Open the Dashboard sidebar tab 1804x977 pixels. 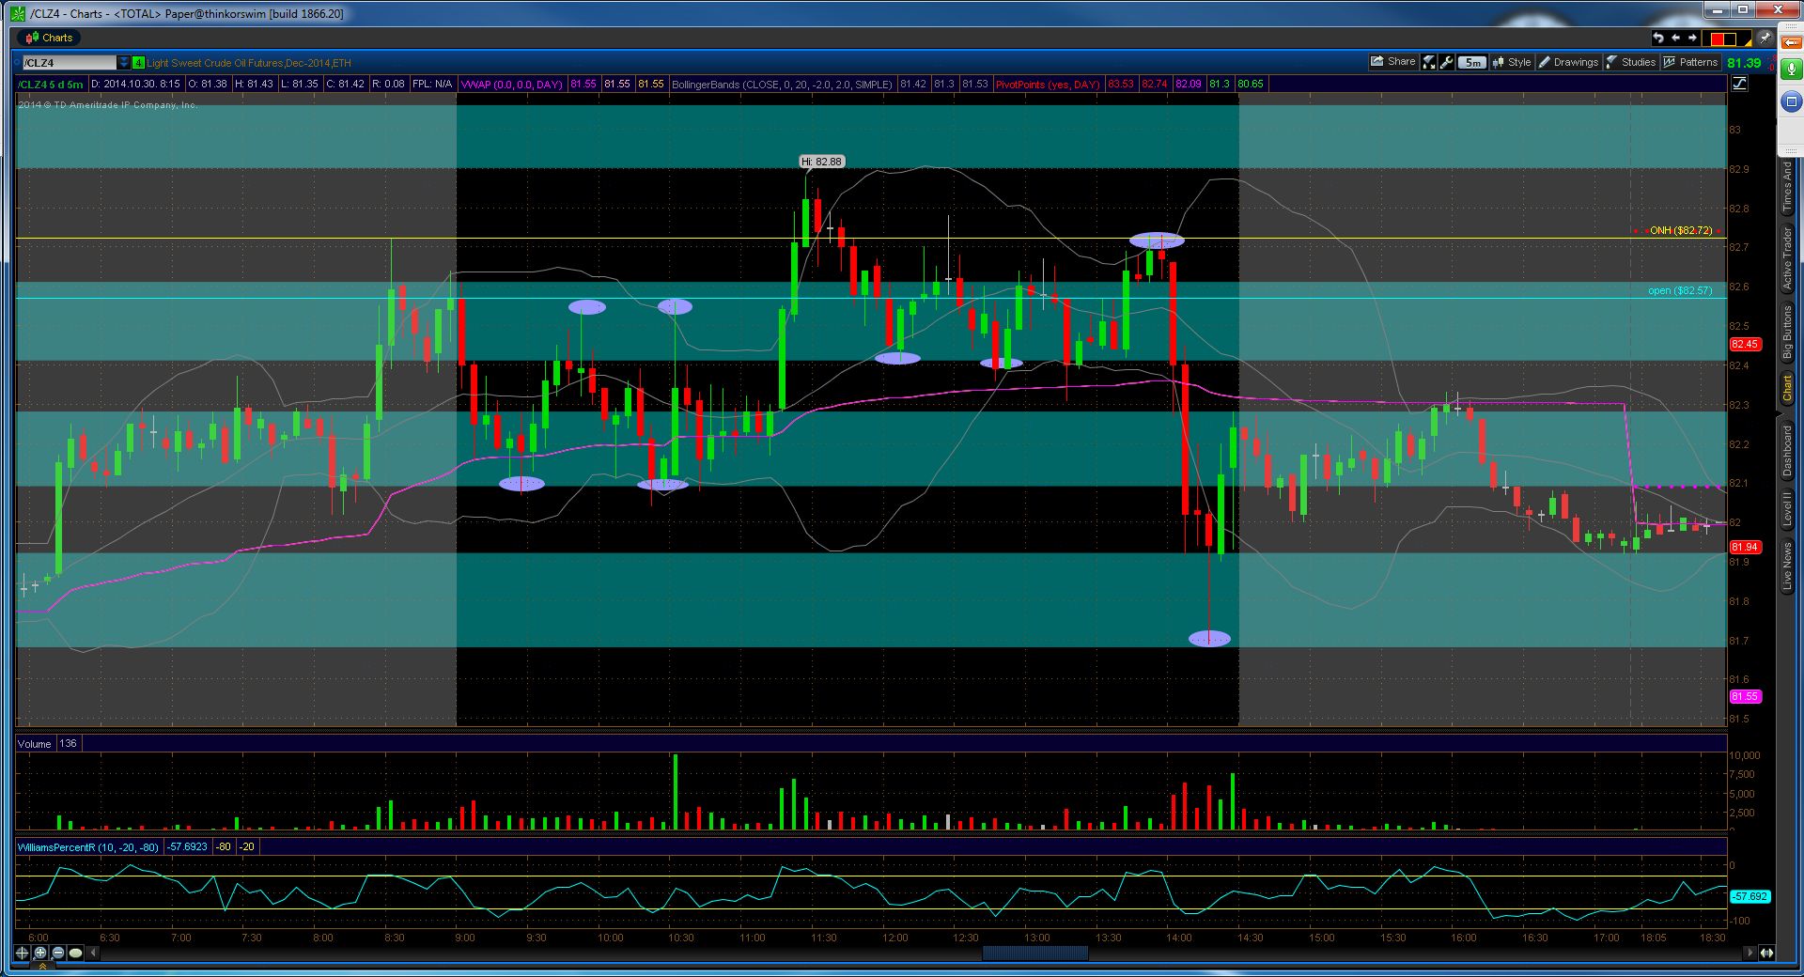[1788, 451]
